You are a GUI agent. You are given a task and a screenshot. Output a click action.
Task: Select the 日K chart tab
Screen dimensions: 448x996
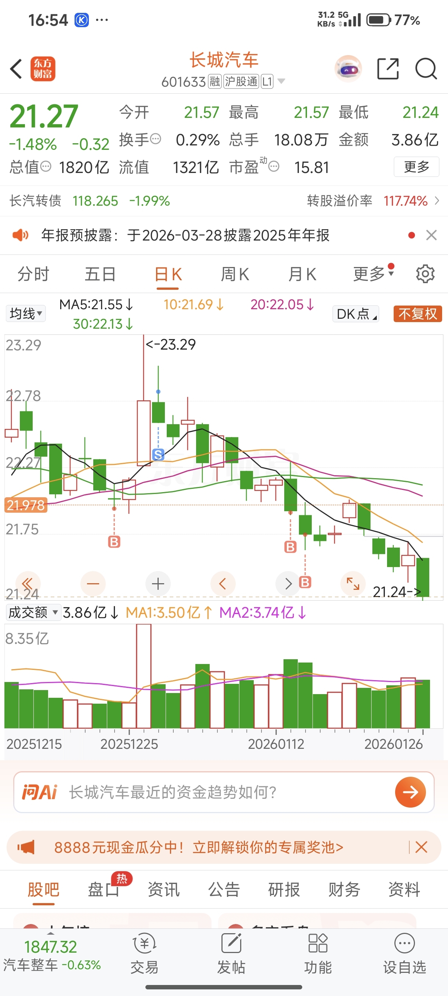pos(168,274)
